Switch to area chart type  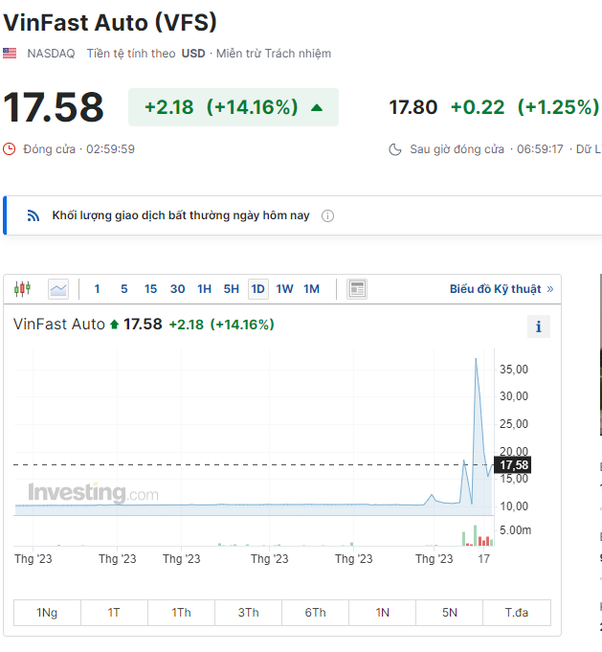[58, 288]
